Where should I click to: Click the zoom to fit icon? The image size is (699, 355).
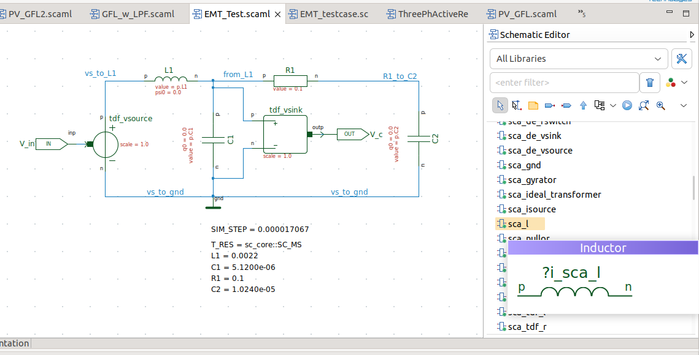pyautogui.click(x=644, y=105)
